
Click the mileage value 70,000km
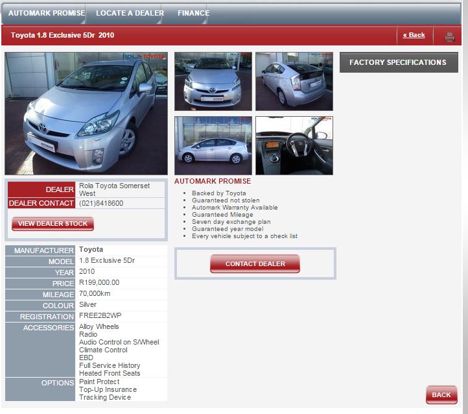click(x=95, y=293)
